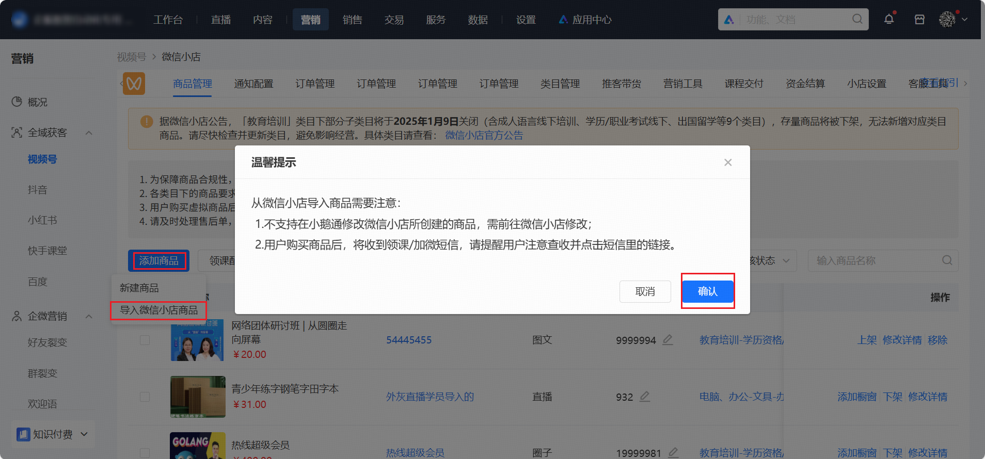985x459 pixels.
Task: Select 百度 in sidebar
Action: click(x=37, y=282)
